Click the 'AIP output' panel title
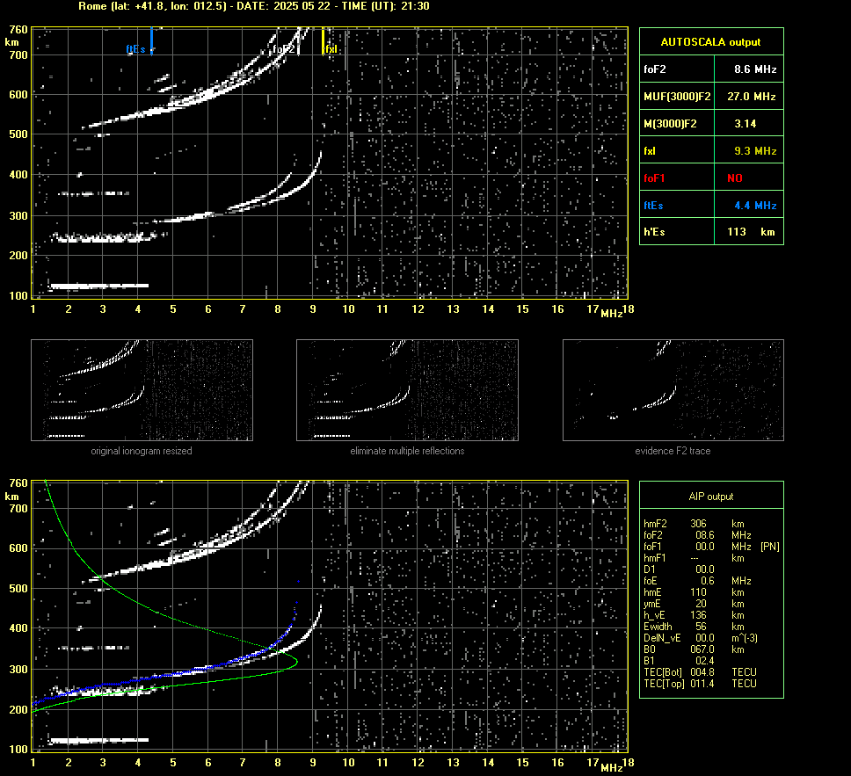851x776 pixels. 710,497
